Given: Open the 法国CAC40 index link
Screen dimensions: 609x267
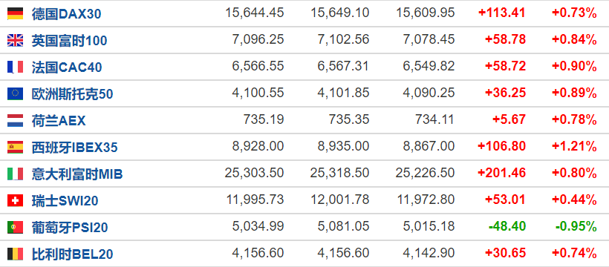Looking at the screenshot, I should pyautogui.click(x=67, y=67).
